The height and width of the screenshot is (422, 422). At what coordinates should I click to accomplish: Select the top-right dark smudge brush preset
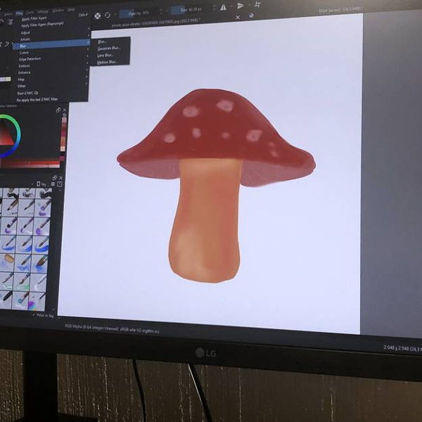(x=44, y=193)
